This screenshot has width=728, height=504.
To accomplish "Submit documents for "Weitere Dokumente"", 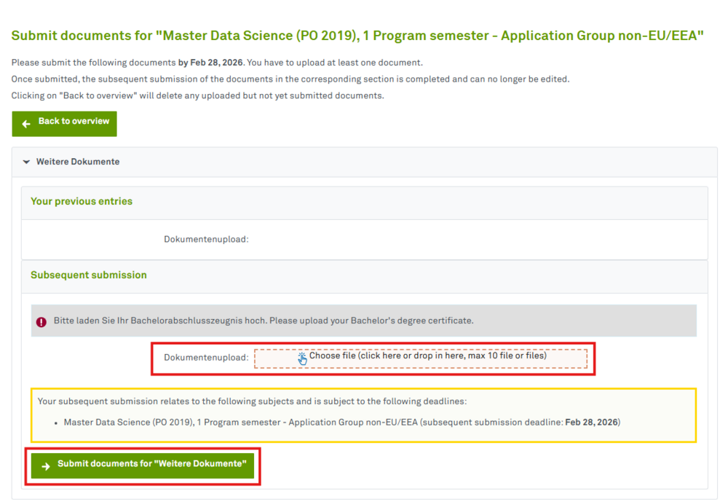I will 143,465.
